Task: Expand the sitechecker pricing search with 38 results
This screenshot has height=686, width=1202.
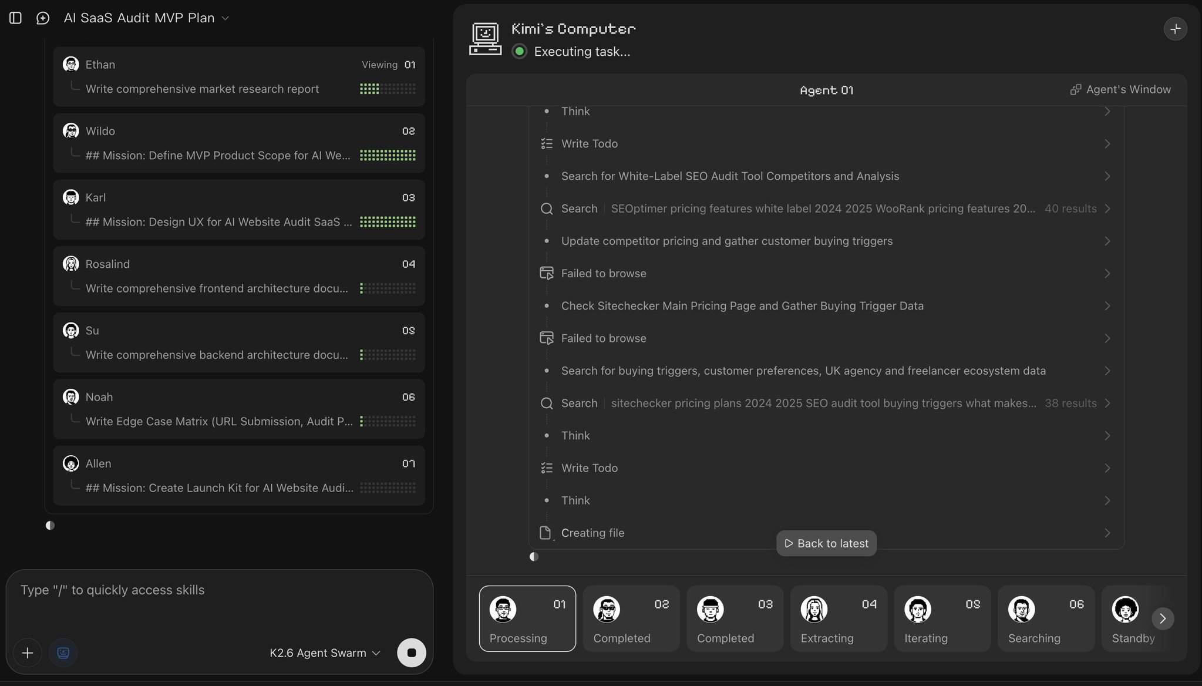Action: [x=826, y=403]
